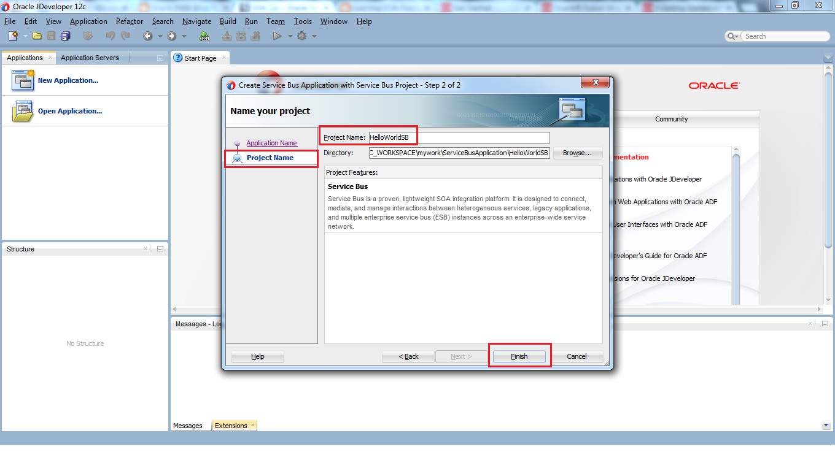835x471 pixels.
Task: Click the Start Page horizontal scrollbar
Action: click(x=497, y=309)
